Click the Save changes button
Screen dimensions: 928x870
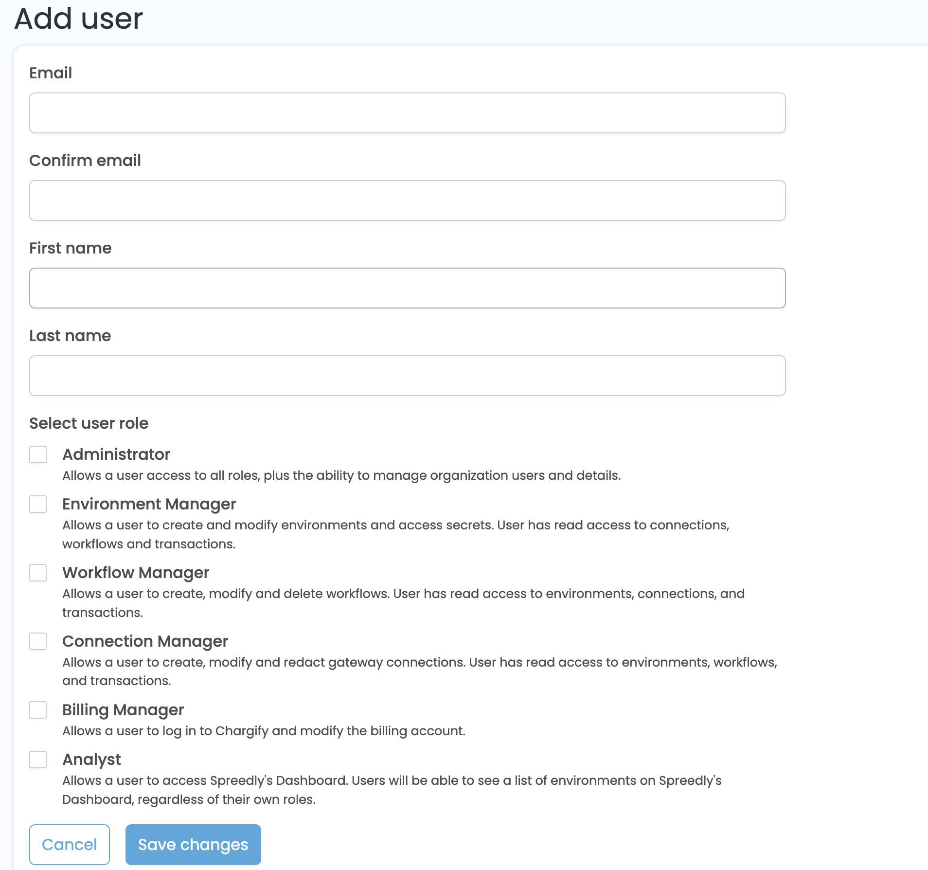point(193,845)
